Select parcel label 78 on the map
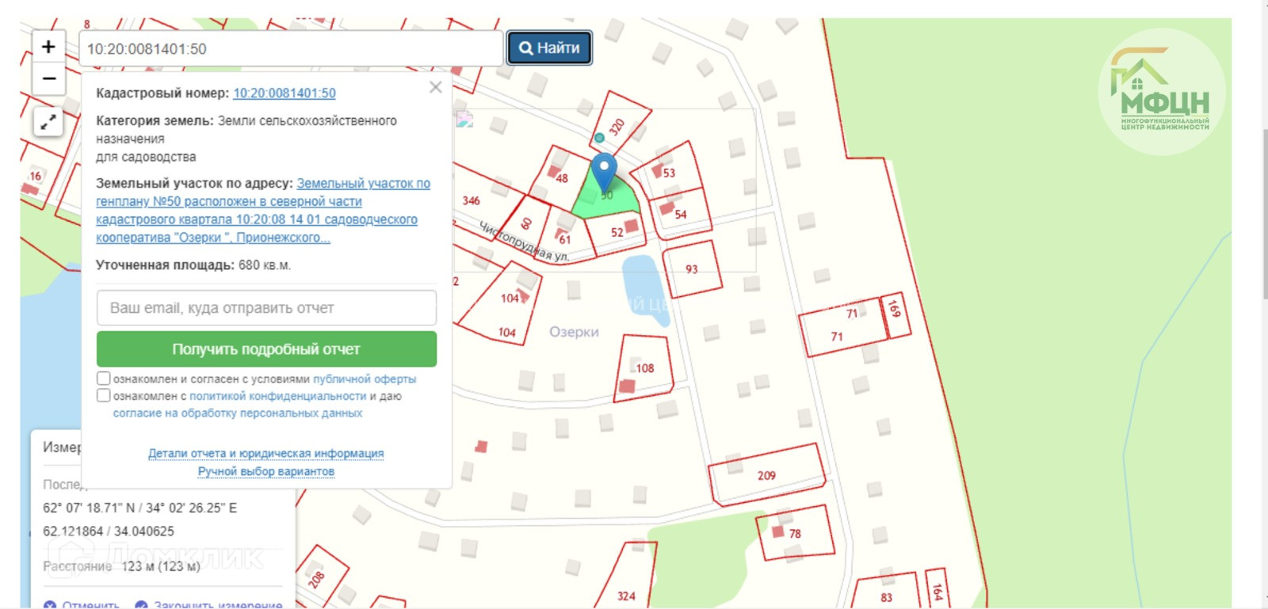Image resolution: width=1268 pixels, height=609 pixels. pyautogui.click(x=795, y=534)
